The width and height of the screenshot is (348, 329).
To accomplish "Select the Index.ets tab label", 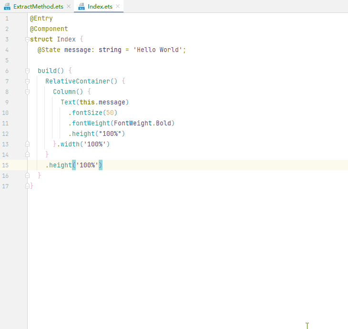I will [x=100, y=7].
